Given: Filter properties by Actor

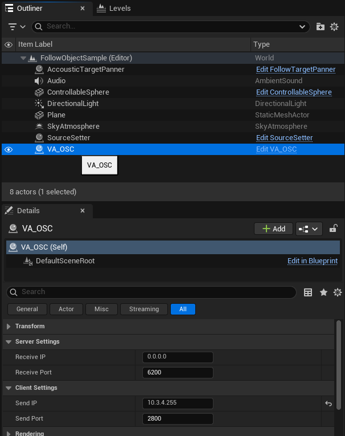Looking at the screenshot, I should [66, 309].
